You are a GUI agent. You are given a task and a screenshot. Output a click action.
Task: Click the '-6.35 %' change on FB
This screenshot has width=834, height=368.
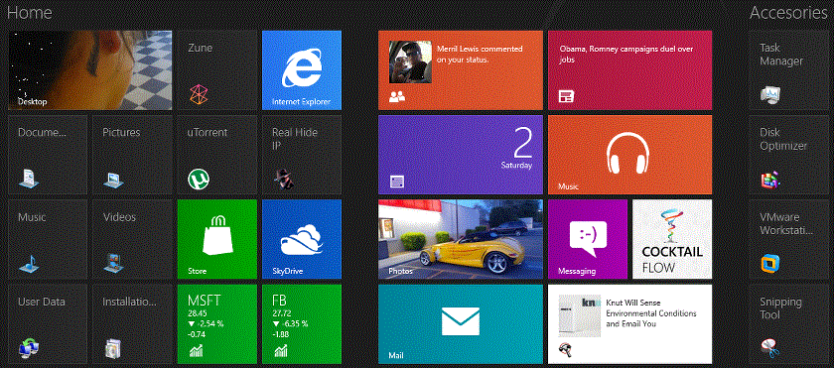(294, 323)
